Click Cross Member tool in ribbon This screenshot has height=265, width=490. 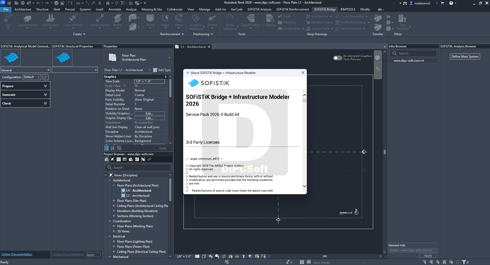click(x=73, y=21)
